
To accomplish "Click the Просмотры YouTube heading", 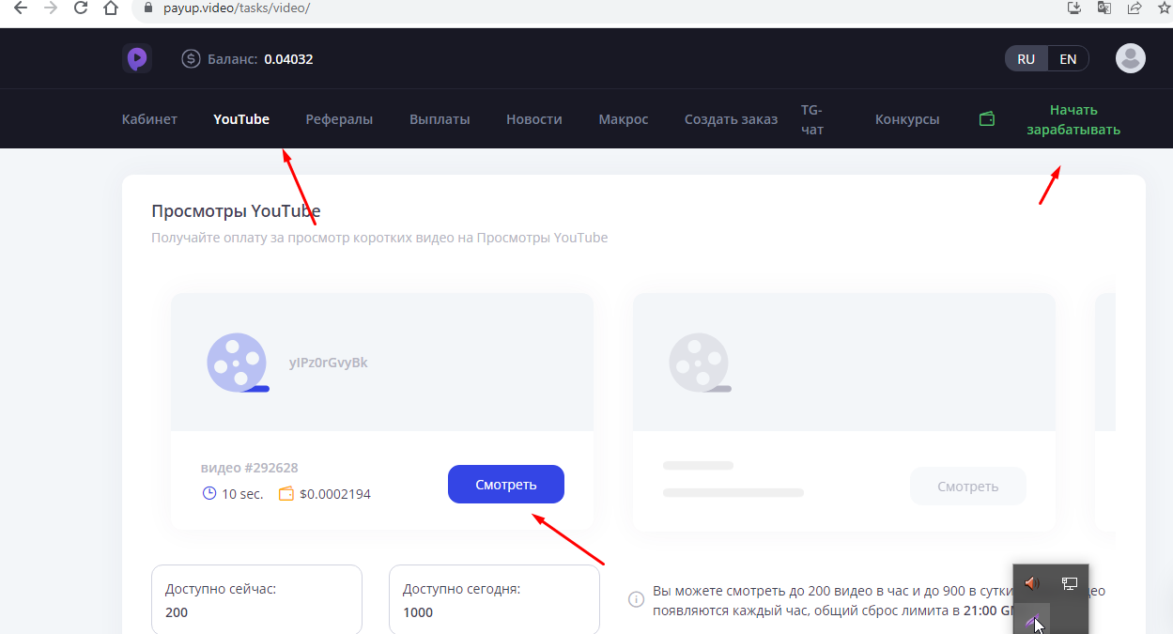I will [236, 211].
